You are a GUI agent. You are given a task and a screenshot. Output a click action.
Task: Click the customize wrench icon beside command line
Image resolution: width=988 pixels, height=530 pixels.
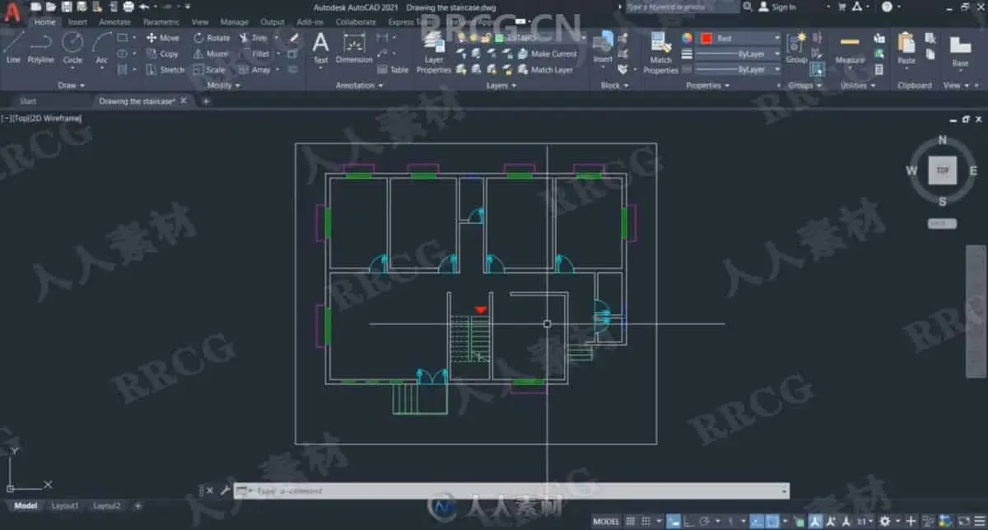(223, 490)
